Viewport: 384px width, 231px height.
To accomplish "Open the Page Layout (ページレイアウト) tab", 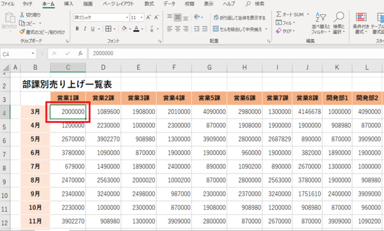I will (118, 4).
